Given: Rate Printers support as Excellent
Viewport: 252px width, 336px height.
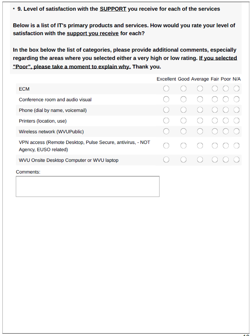Looking at the screenshot, I should click(x=166, y=121).
